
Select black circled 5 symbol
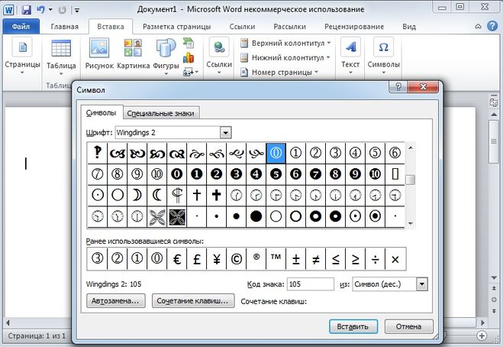pos(276,173)
